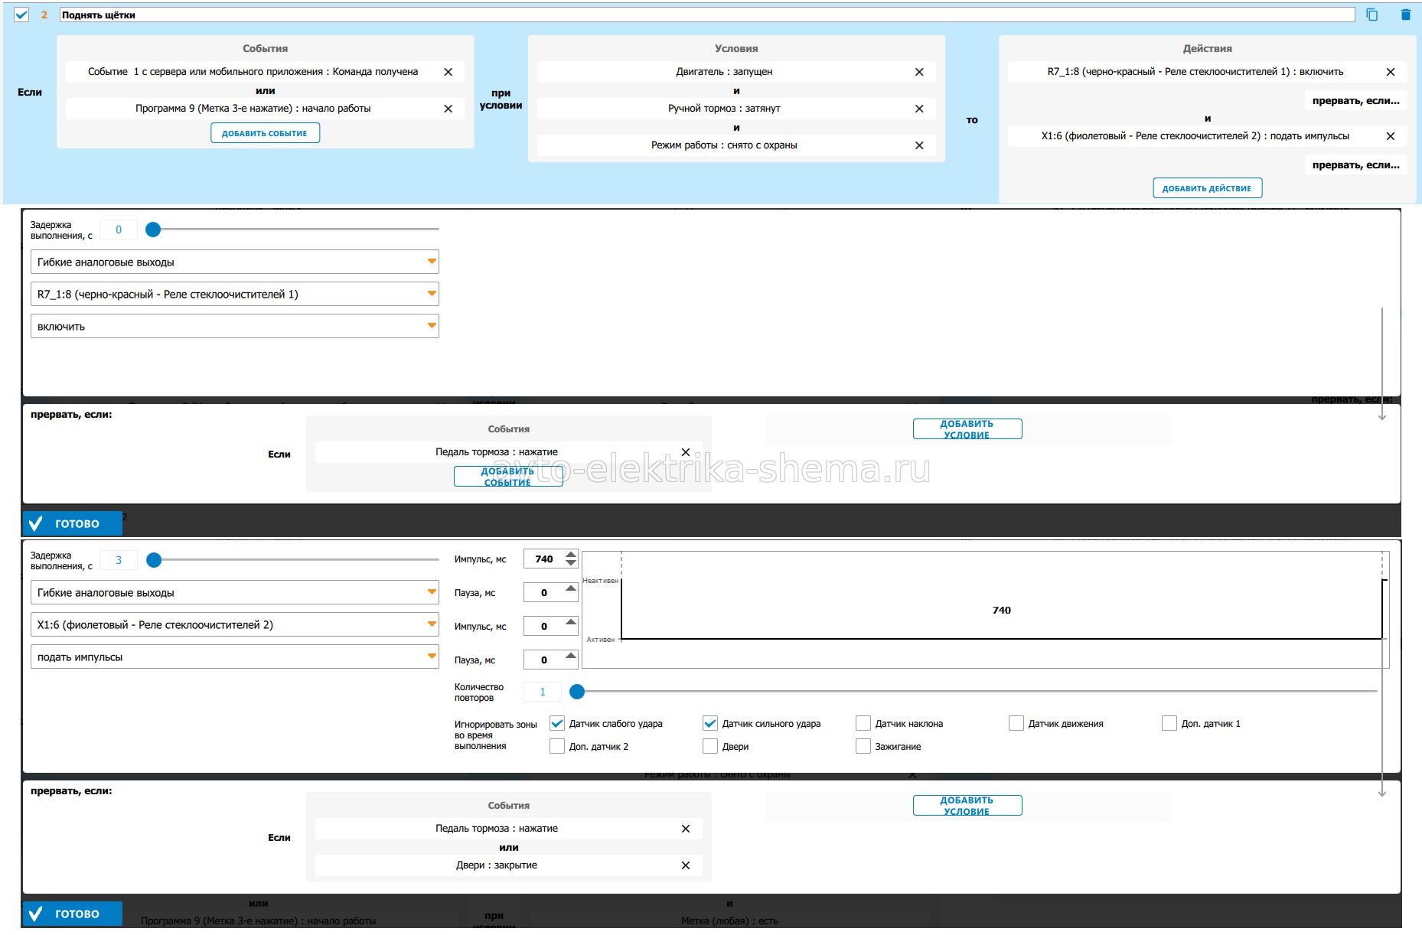Image resolution: width=1422 pixels, height=935 pixels.
Task: Remove 'Программа 9' event with X
Action: [448, 109]
